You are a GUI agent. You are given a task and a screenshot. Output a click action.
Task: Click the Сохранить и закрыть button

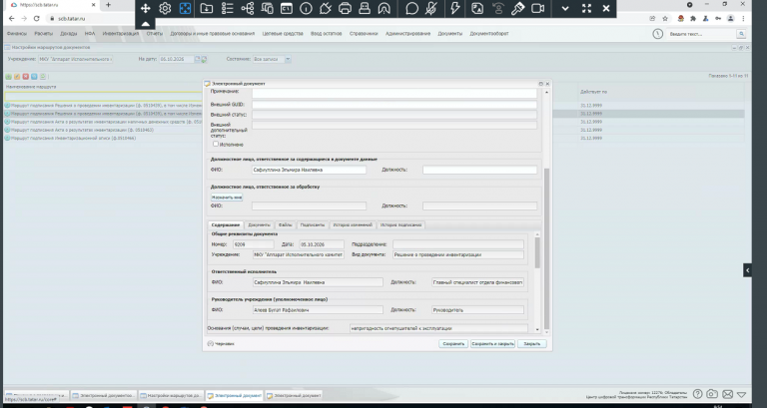(x=492, y=344)
